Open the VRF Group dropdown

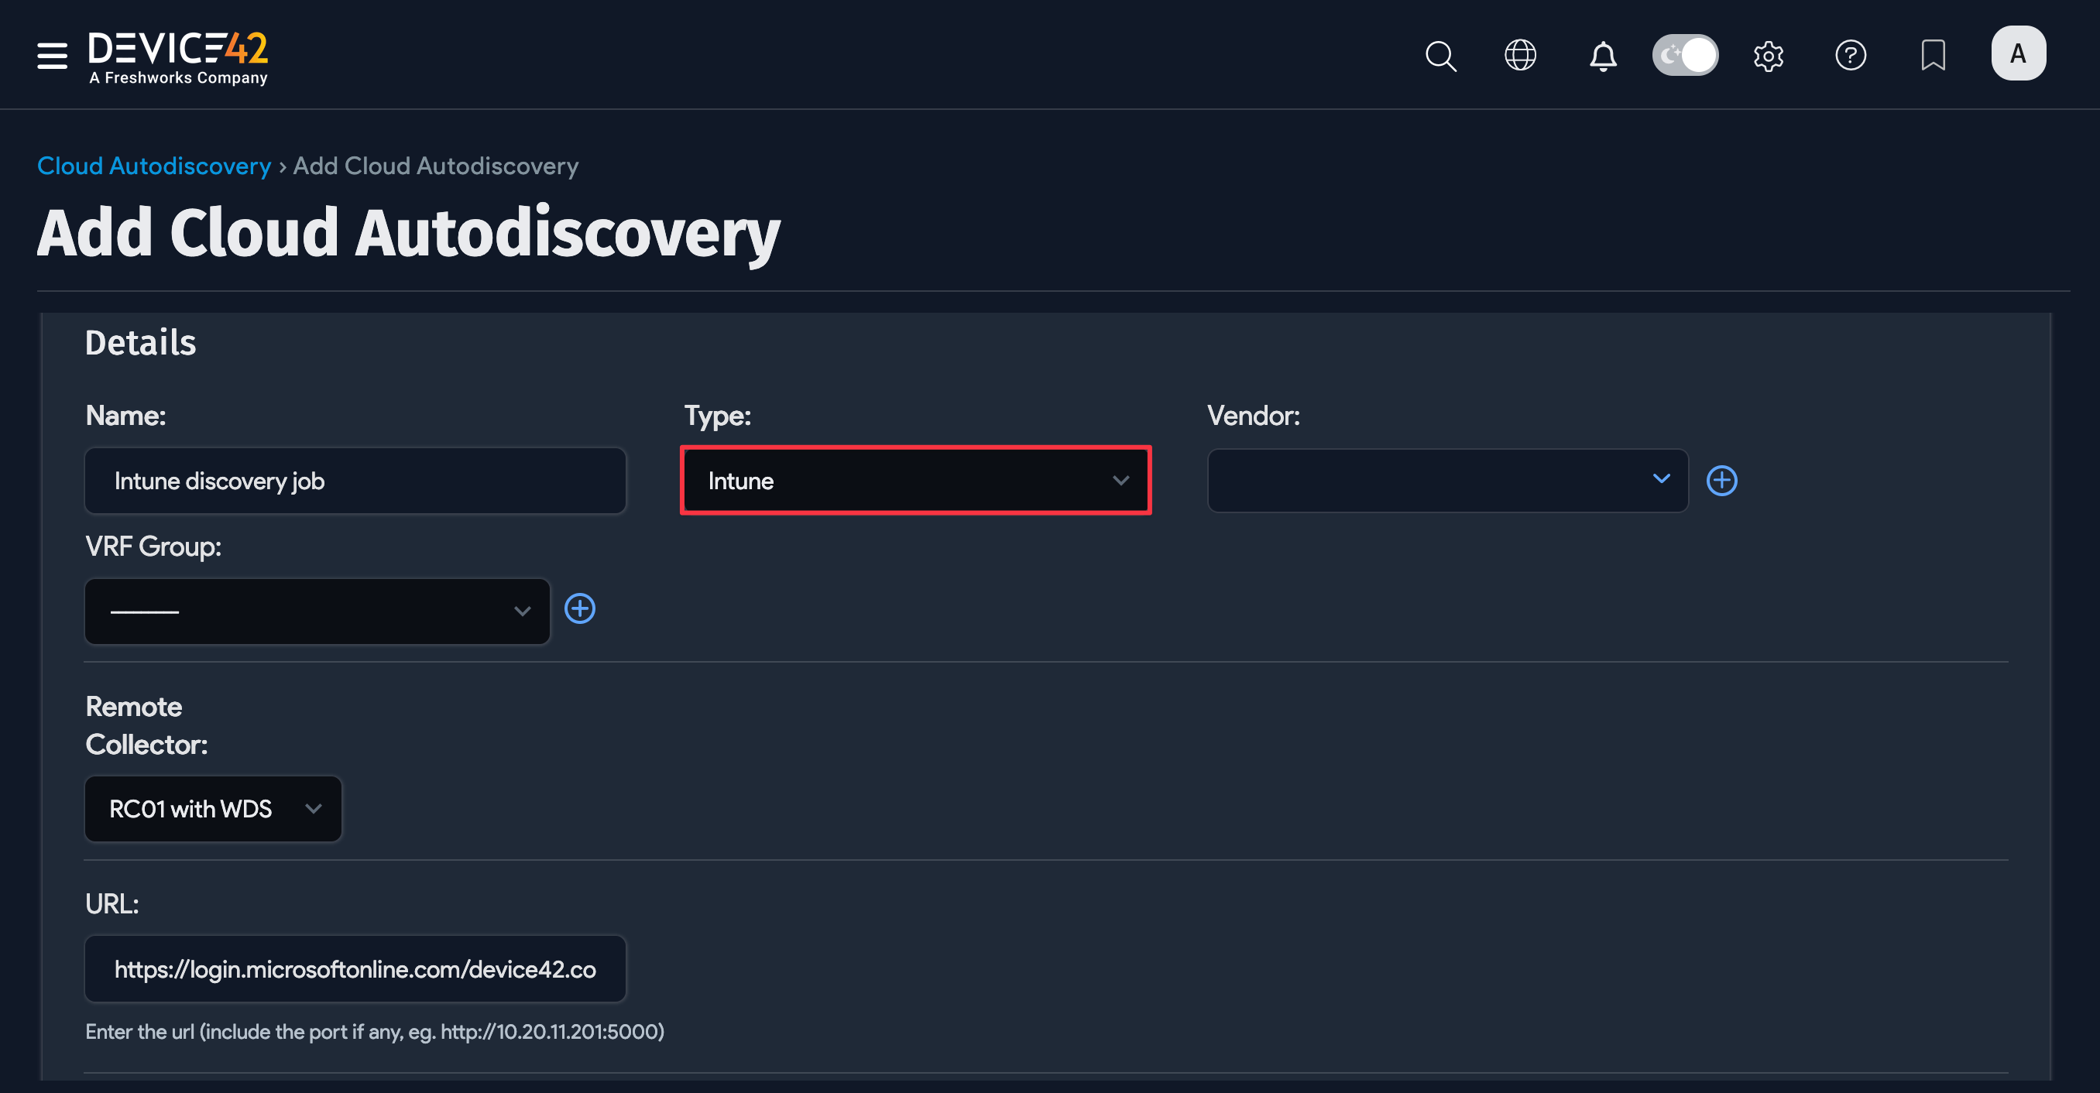point(316,611)
